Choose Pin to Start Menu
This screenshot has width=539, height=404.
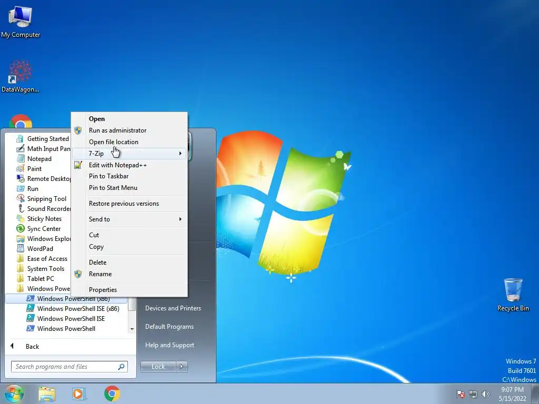click(x=129, y=188)
